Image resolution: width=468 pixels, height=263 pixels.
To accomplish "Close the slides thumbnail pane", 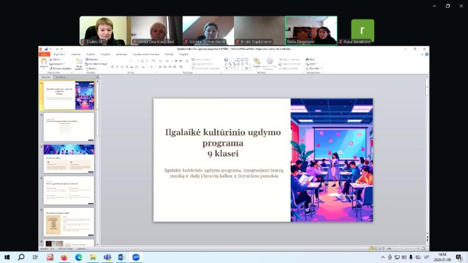I will pyautogui.click(x=97, y=77).
